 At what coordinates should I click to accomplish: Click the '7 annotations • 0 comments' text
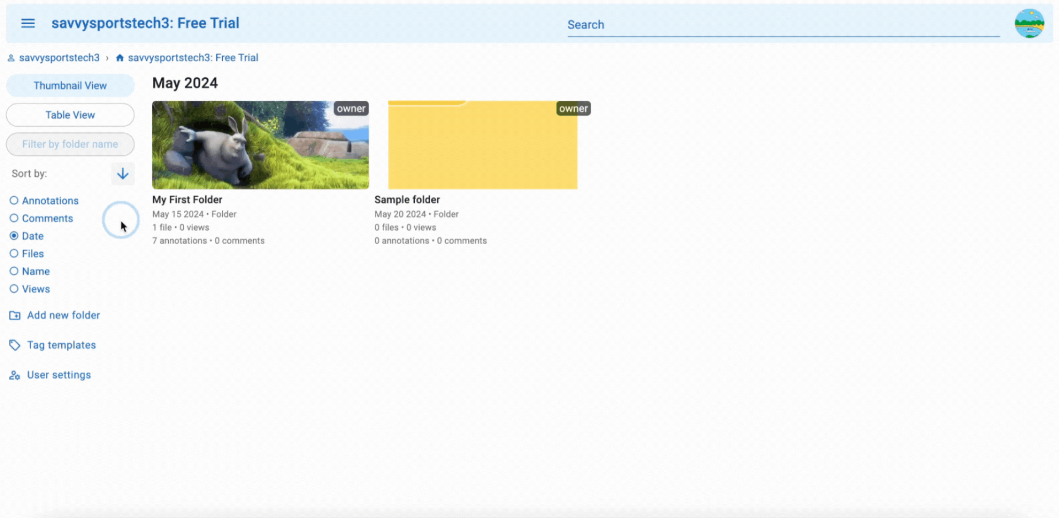click(208, 241)
